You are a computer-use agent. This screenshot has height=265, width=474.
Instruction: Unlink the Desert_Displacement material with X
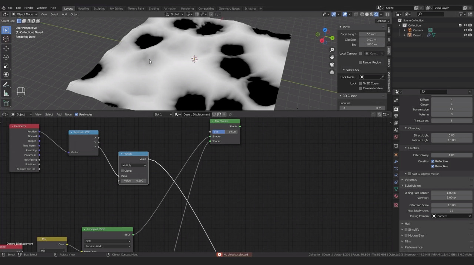(x=224, y=114)
